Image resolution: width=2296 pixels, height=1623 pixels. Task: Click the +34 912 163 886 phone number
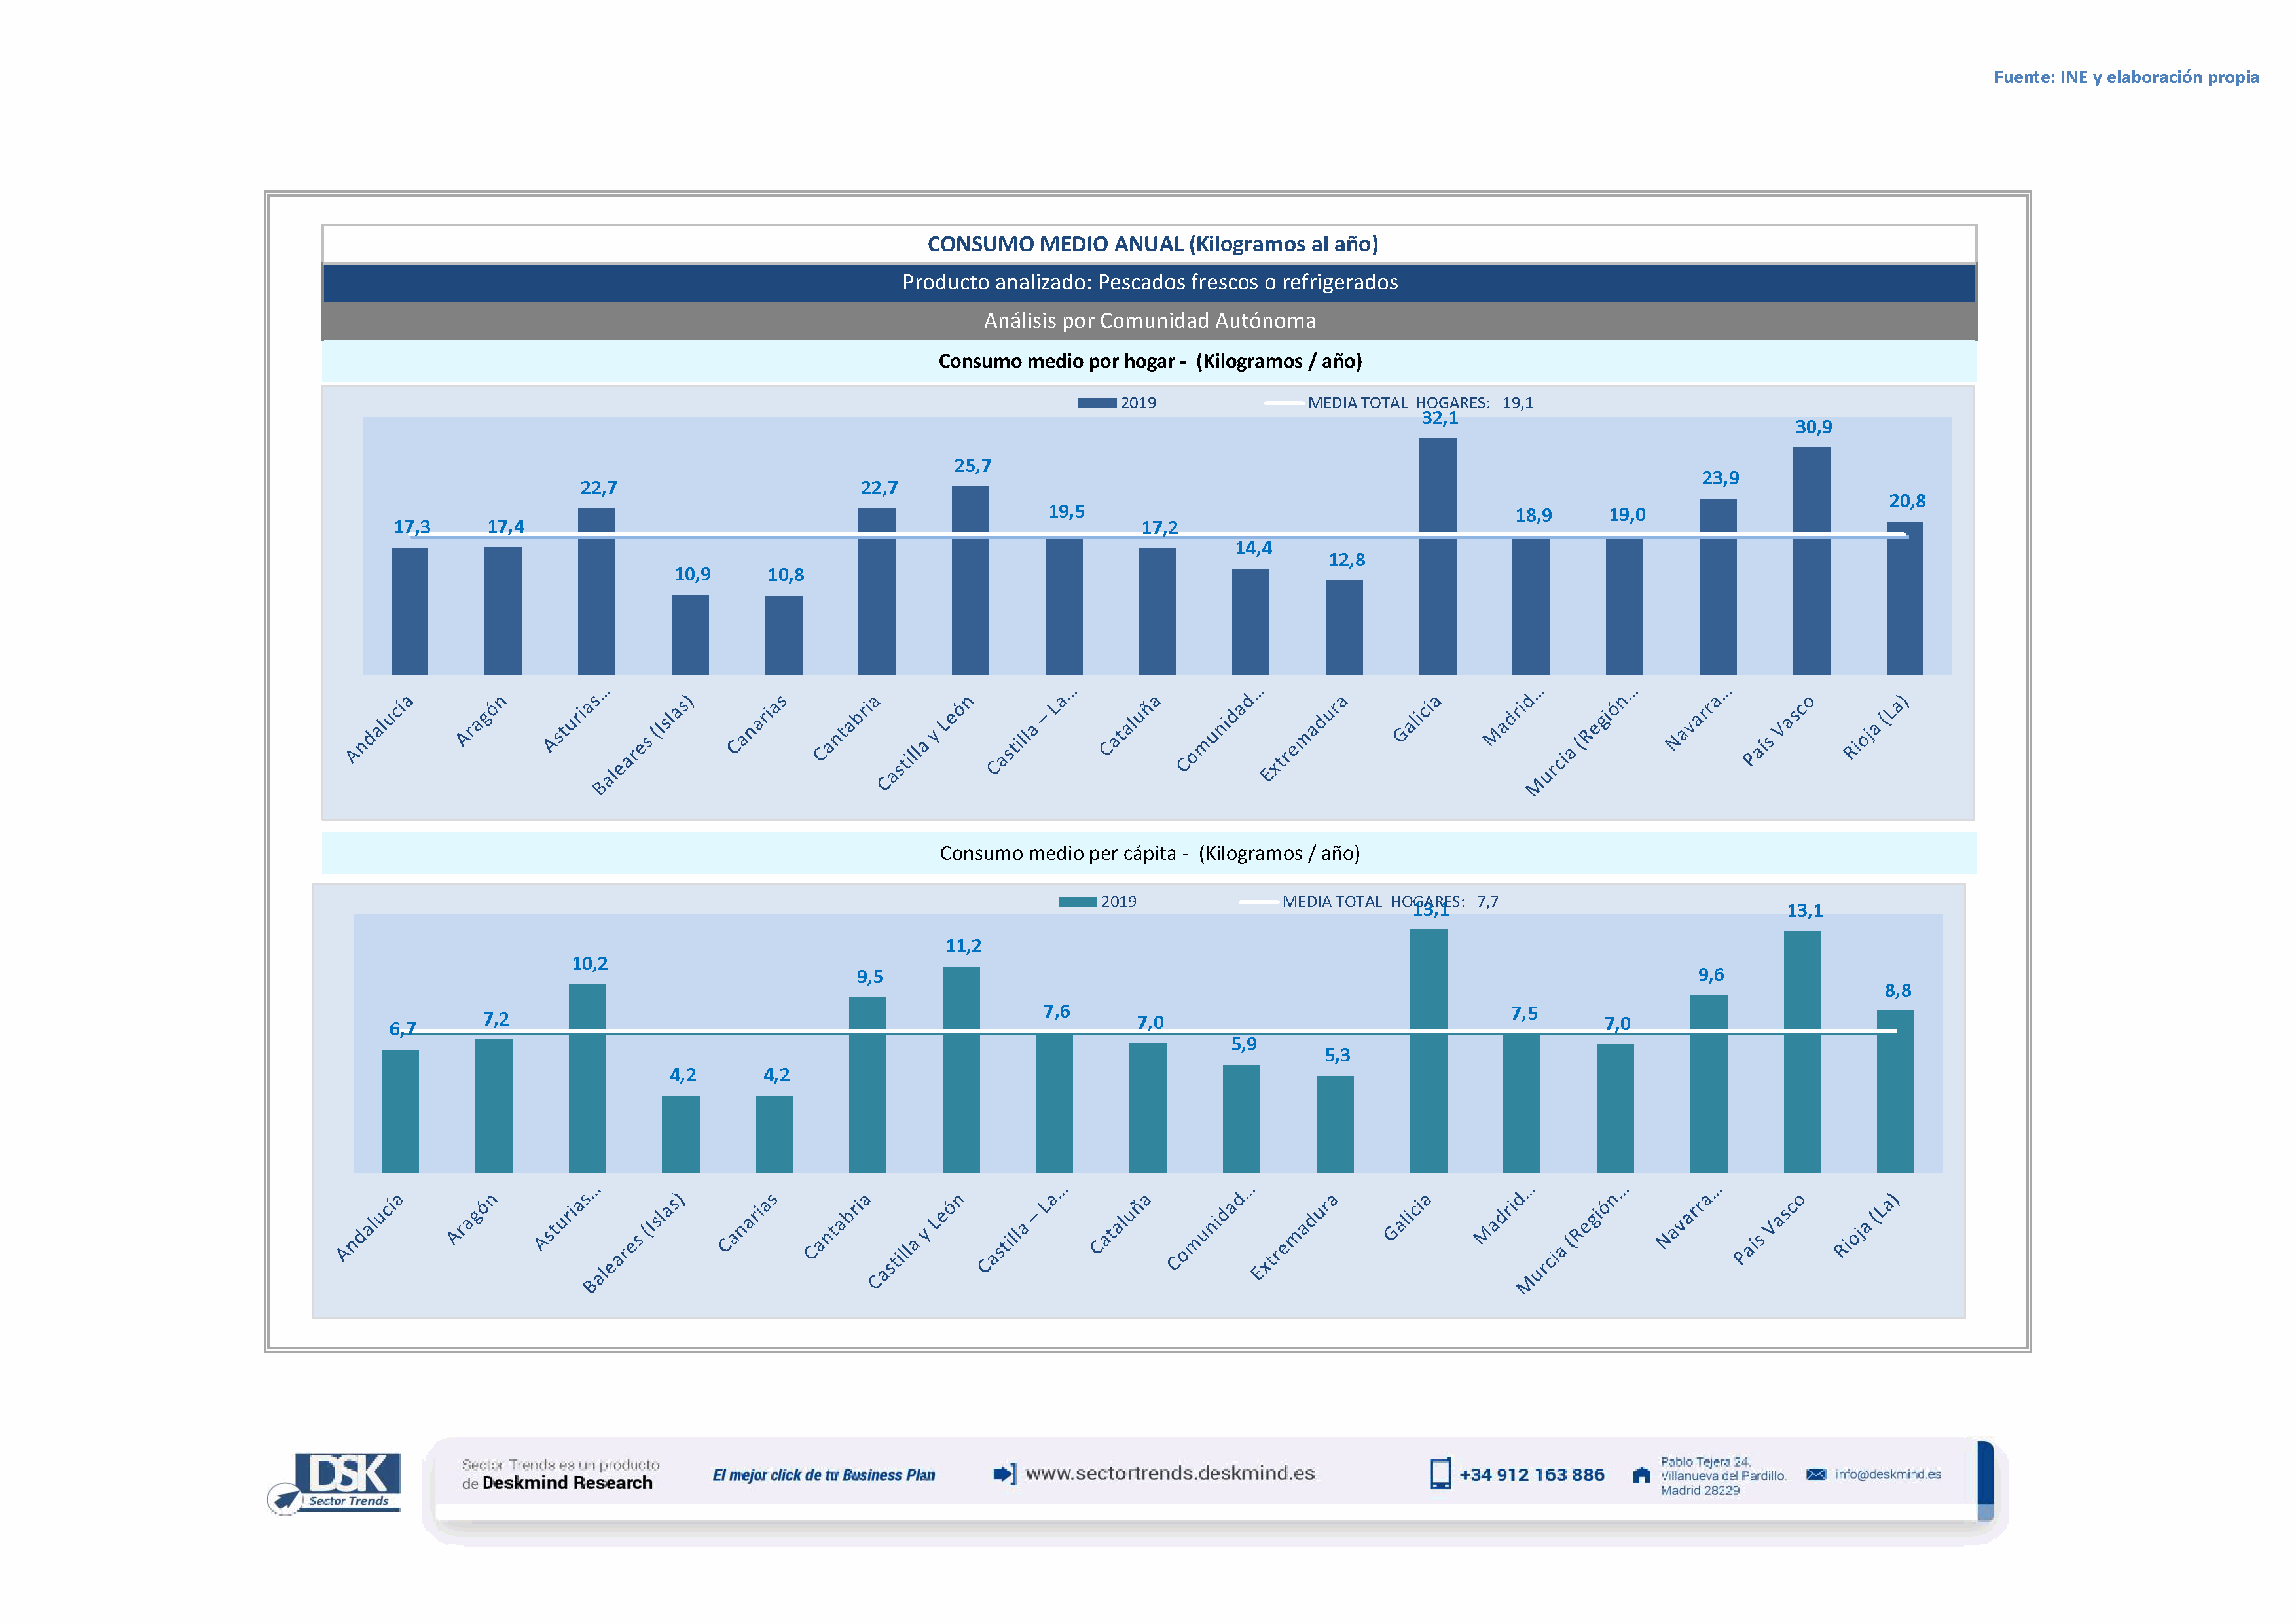(x=1531, y=1475)
